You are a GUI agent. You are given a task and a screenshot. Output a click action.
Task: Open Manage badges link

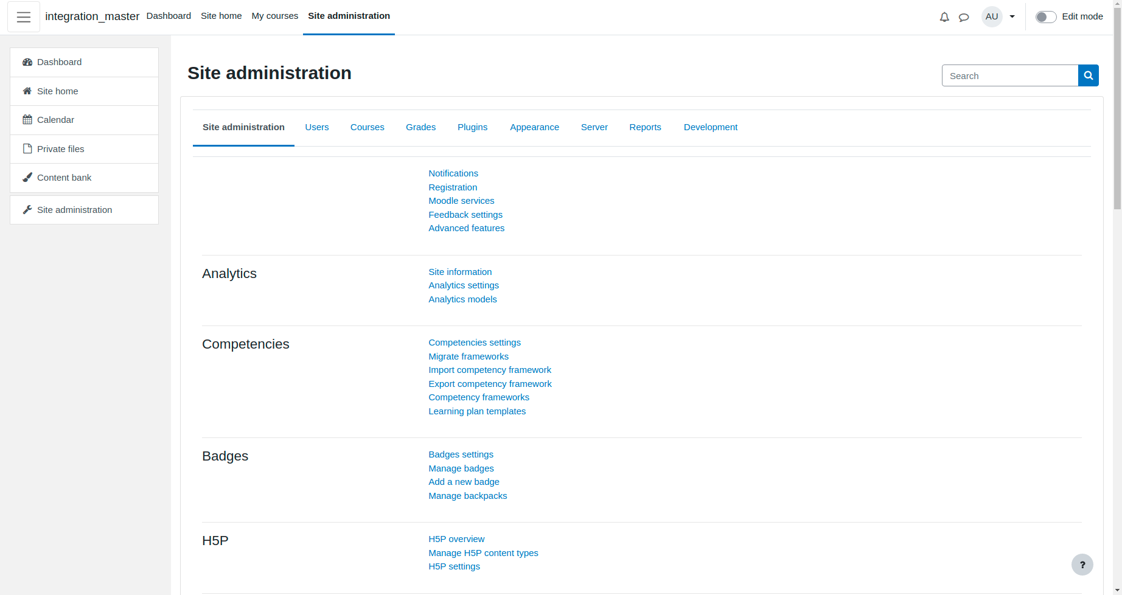point(461,468)
